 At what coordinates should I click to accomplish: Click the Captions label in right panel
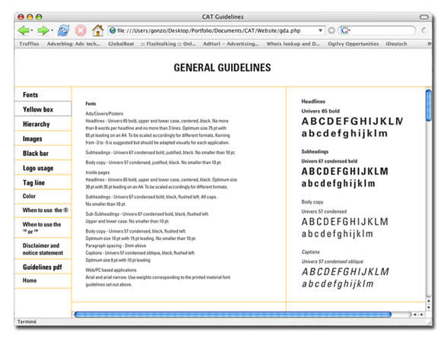[x=310, y=252]
